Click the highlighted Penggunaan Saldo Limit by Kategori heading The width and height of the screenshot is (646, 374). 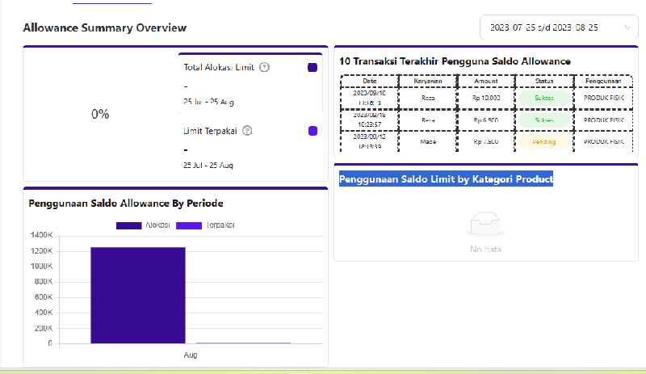446,179
